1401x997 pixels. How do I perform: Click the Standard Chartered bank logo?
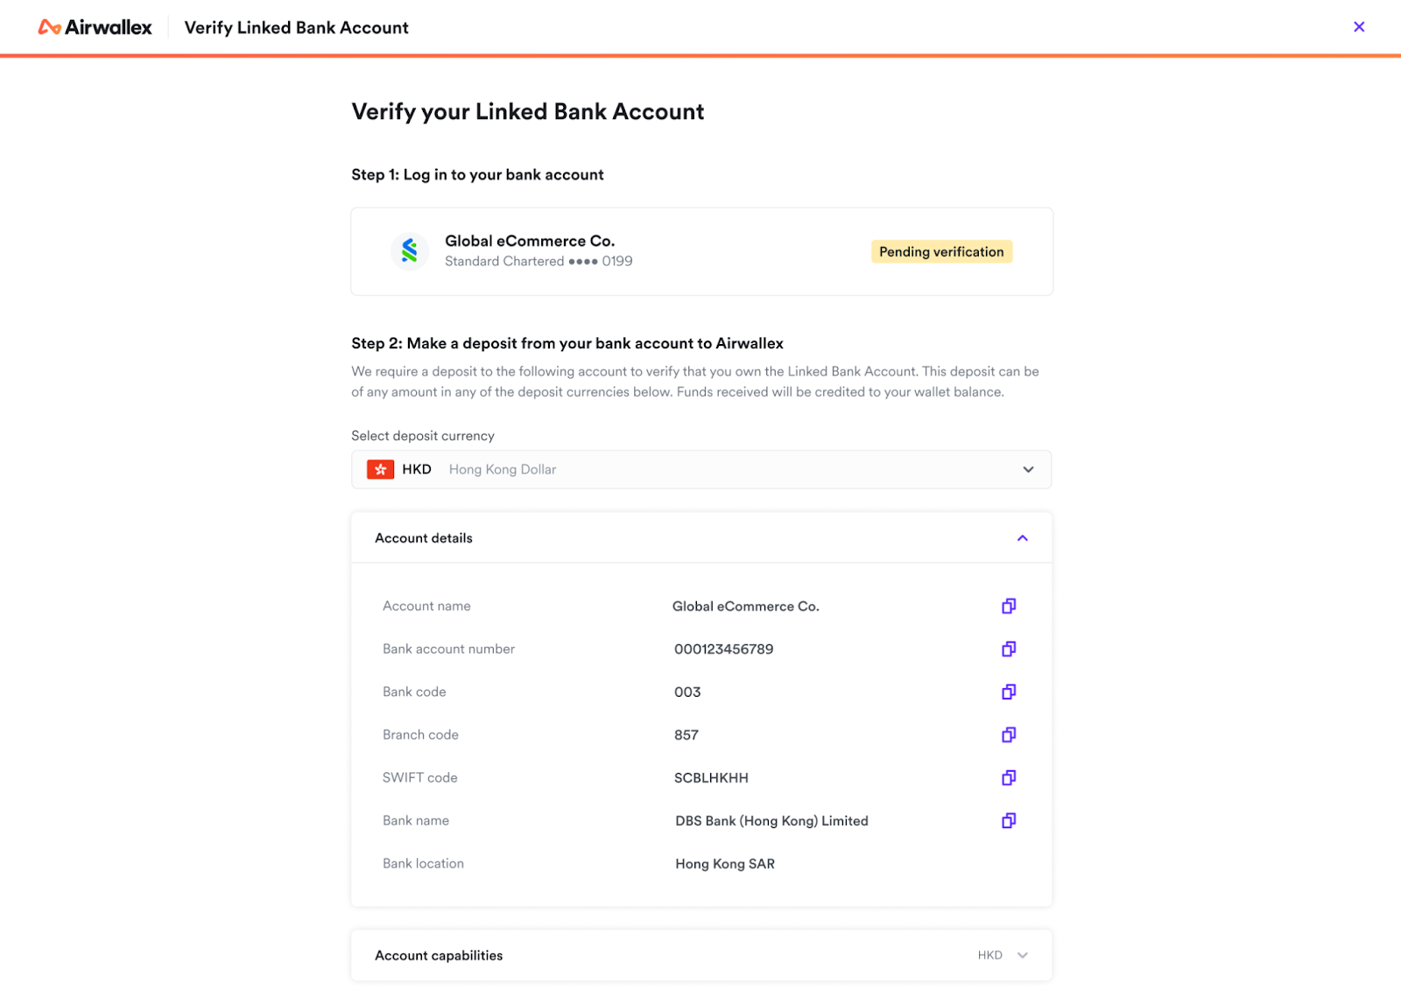[x=409, y=251]
